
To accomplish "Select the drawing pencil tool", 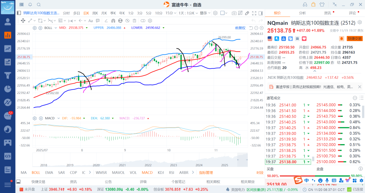I will coord(247,13).
